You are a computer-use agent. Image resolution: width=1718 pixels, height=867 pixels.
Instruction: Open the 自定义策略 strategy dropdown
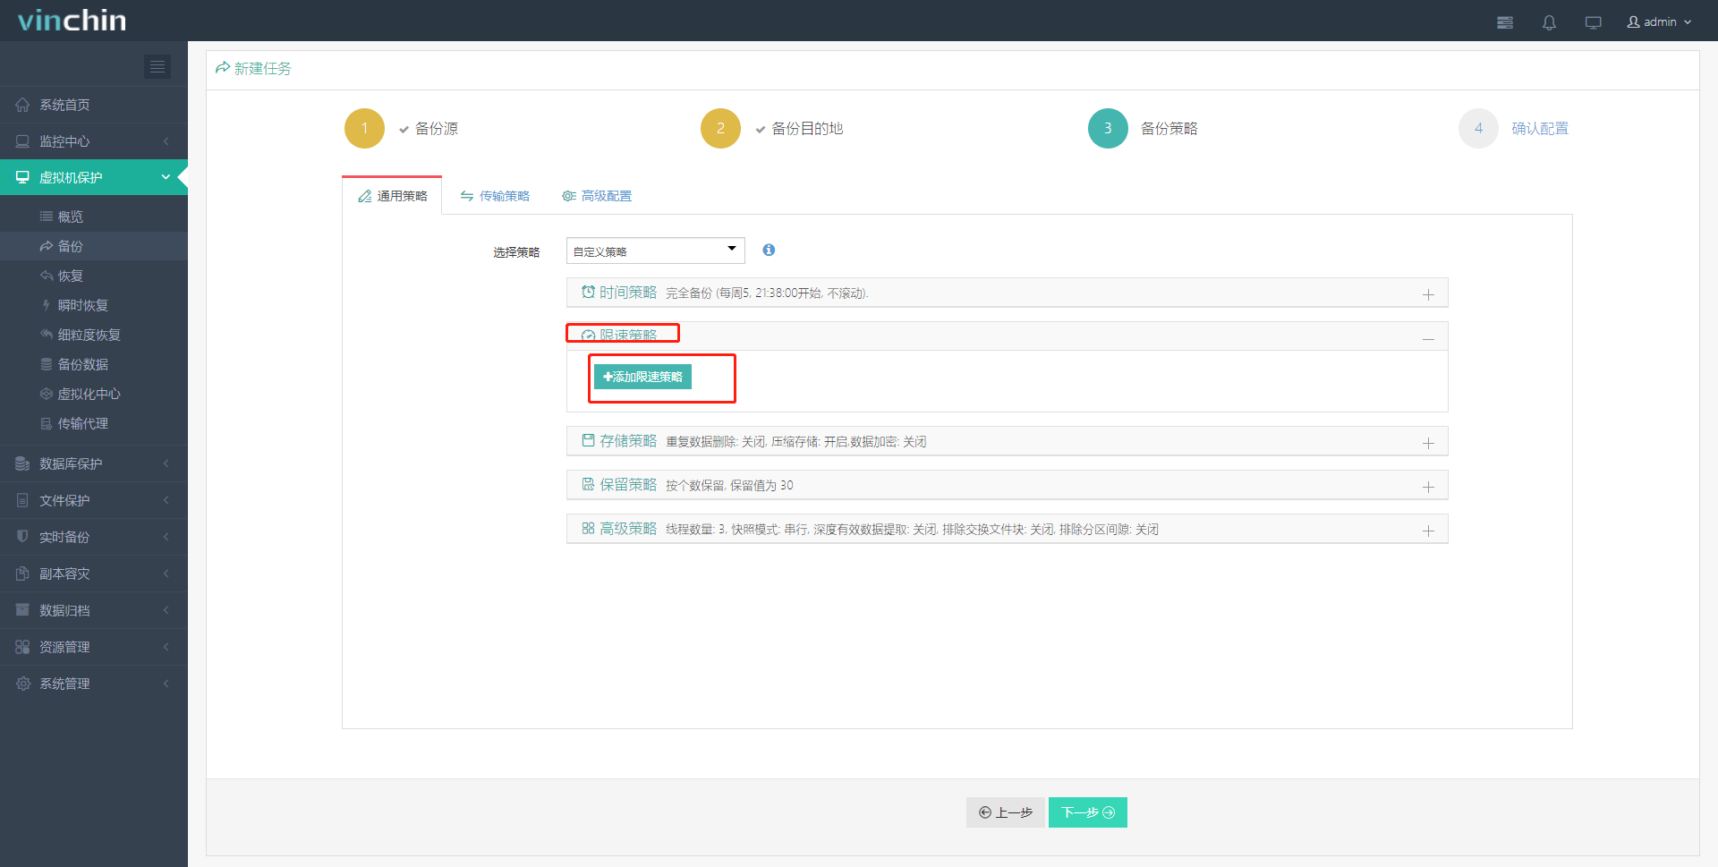tap(656, 251)
